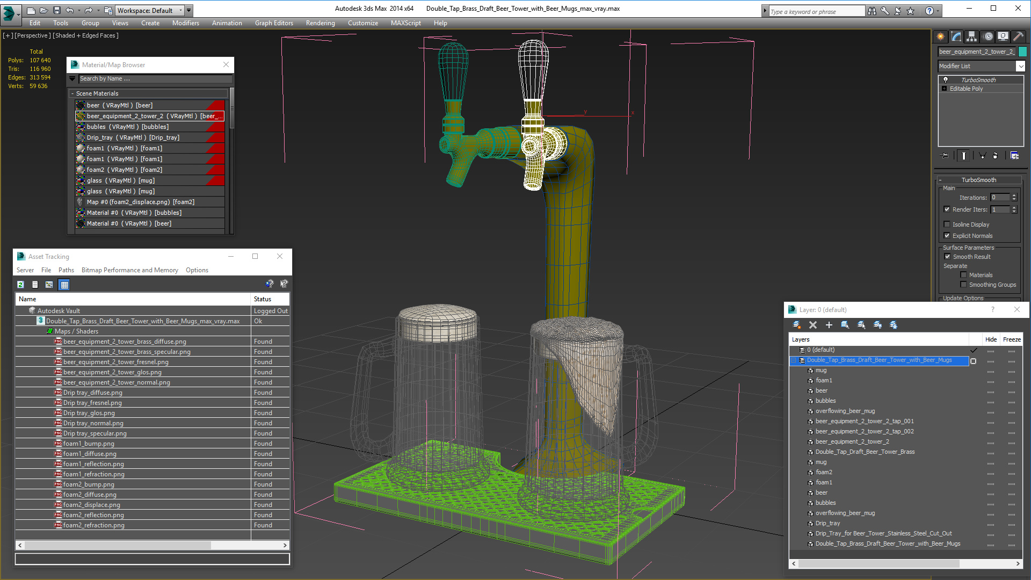Click Delete layer X icon in Layer toolbar
This screenshot has height=580, width=1031.
tap(813, 325)
